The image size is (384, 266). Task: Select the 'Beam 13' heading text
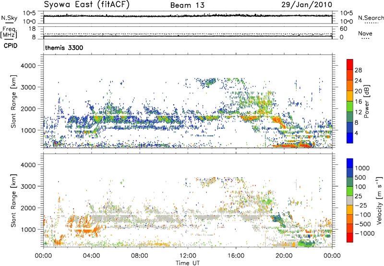tap(187, 5)
